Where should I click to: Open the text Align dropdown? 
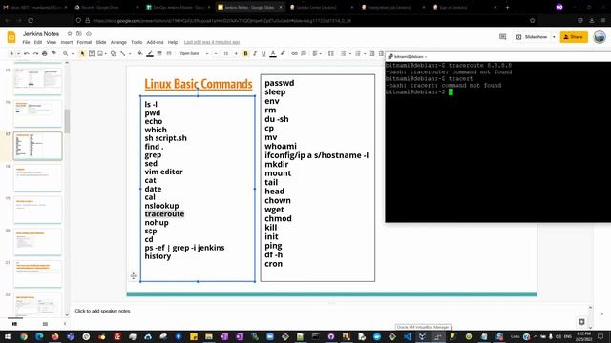(317, 53)
